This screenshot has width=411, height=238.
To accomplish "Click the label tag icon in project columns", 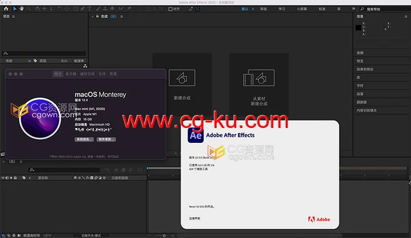I will click(35, 61).
